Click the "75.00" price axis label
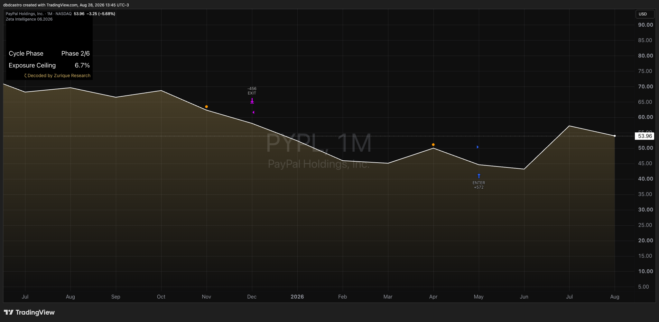 645,71
